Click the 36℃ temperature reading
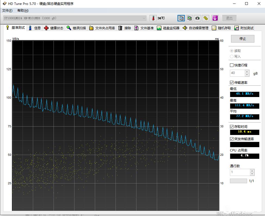 [161, 18]
